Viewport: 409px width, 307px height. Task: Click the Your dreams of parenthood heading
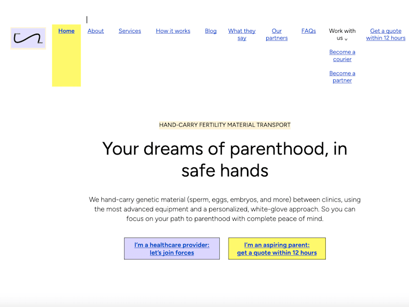click(x=224, y=160)
